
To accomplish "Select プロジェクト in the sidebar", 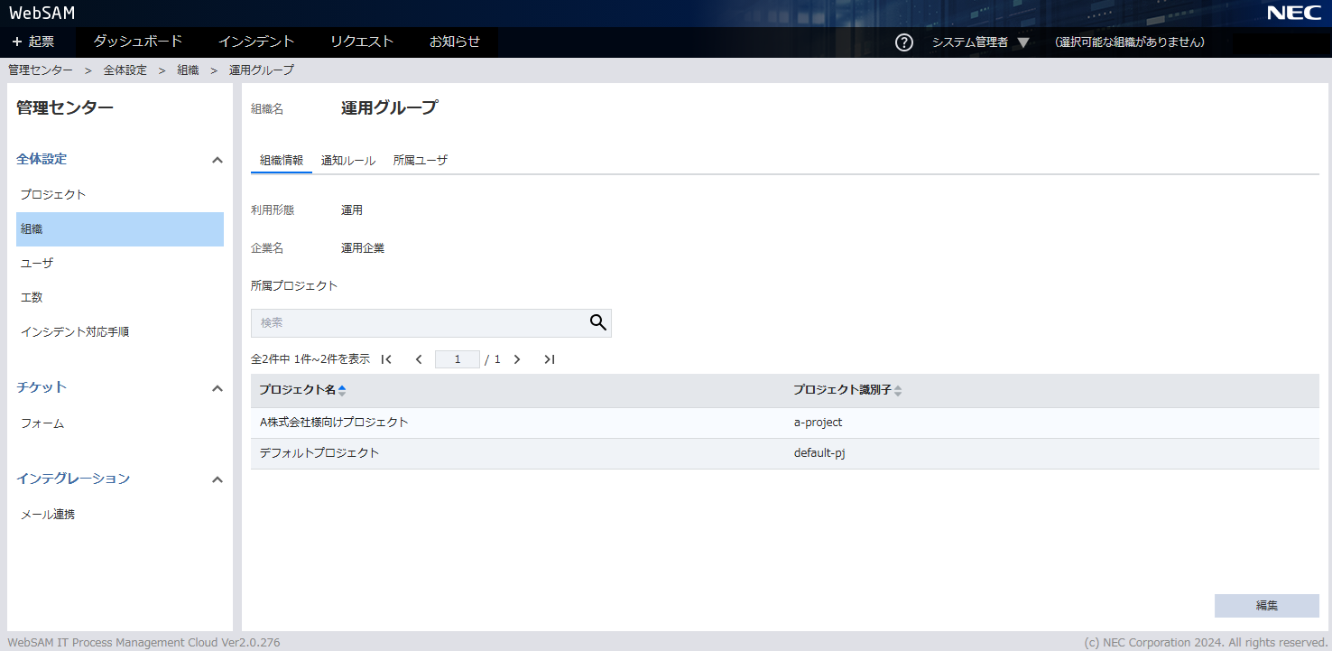I will pos(120,195).
